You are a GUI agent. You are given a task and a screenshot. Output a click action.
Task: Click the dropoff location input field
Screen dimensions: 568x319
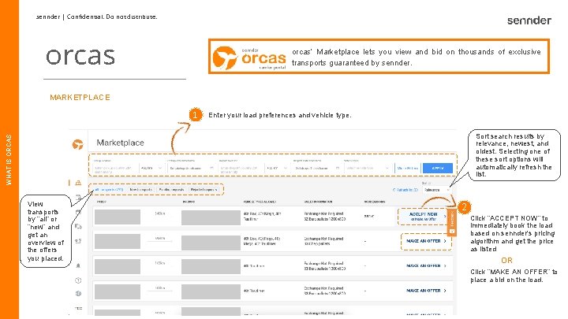[241, 169]
